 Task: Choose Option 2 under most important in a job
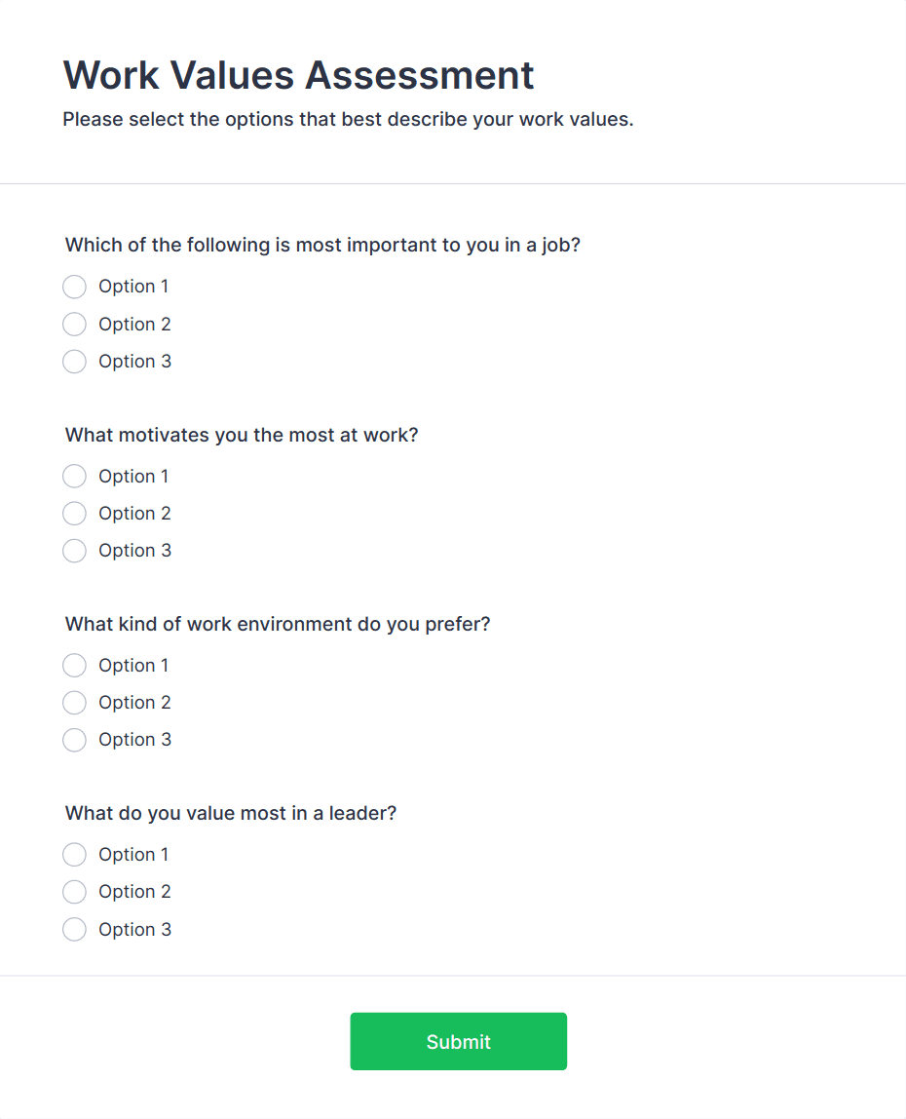[74, 324]
